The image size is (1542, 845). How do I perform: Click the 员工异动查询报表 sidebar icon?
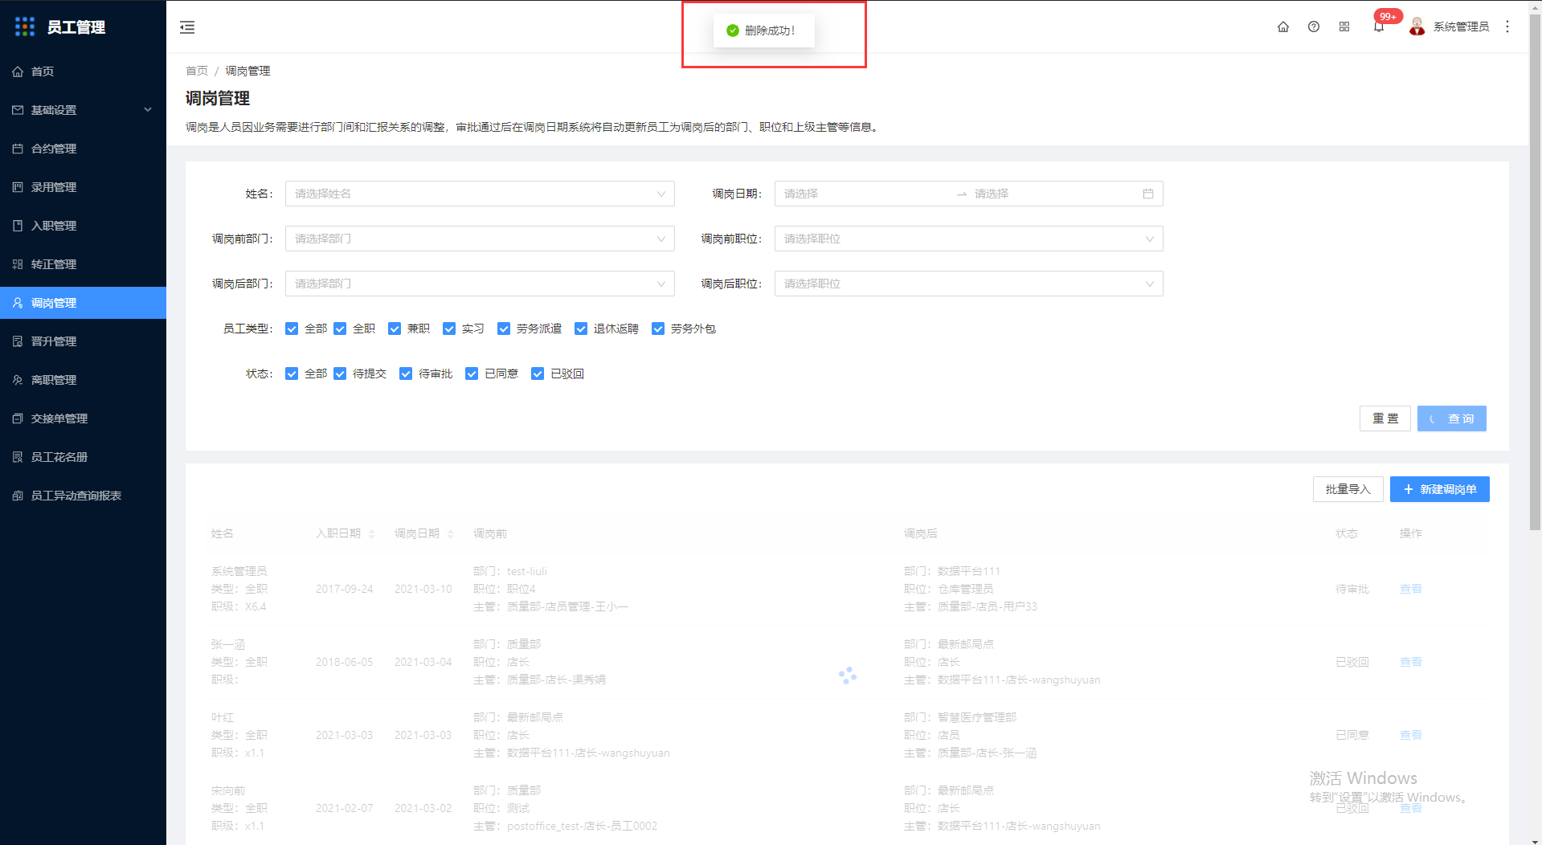click(18, 496)
